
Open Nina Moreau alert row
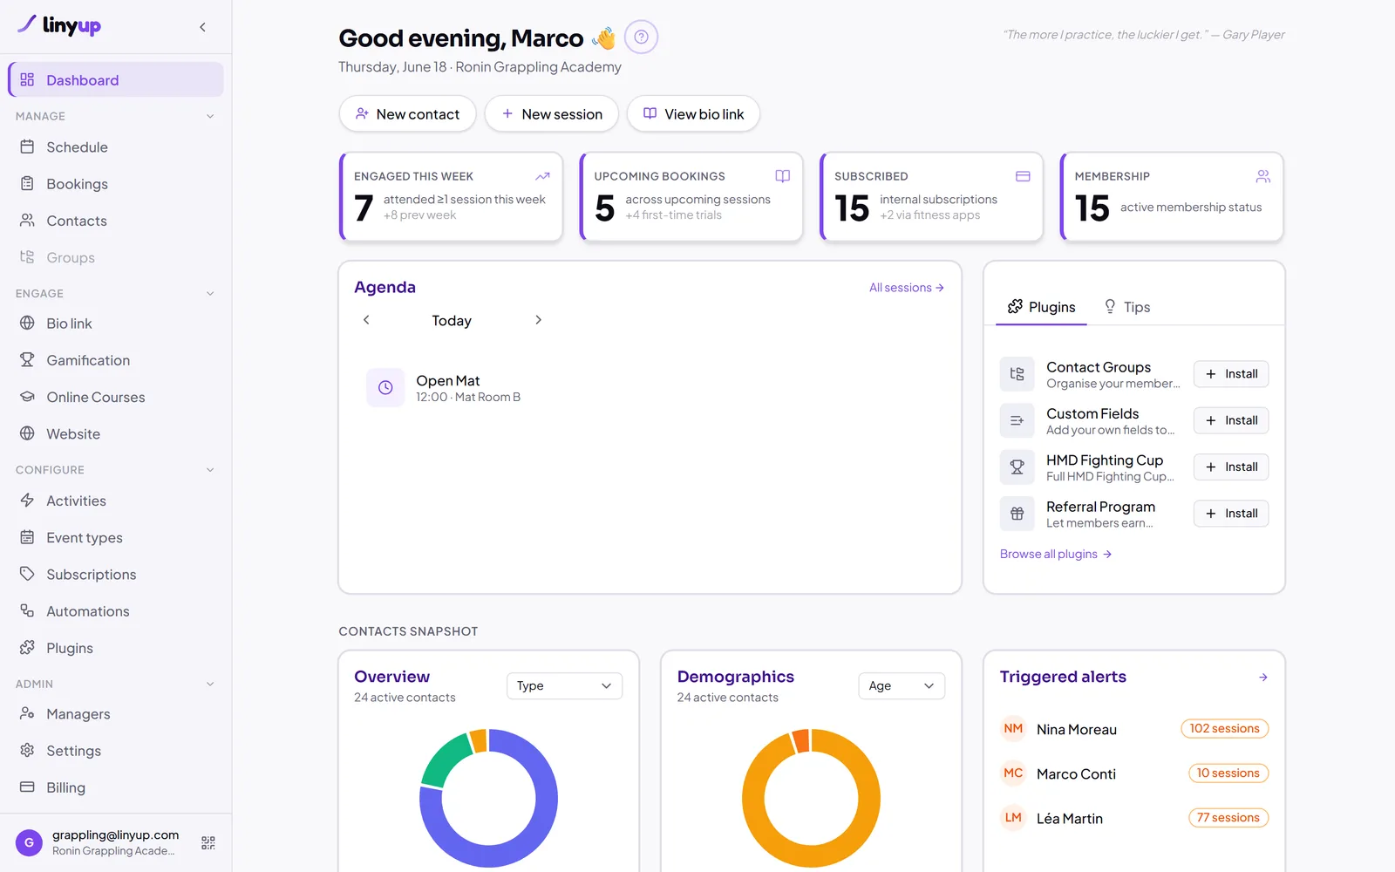1134,729
